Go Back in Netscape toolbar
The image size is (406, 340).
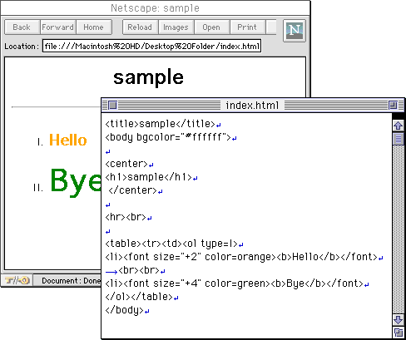(22, 27)
